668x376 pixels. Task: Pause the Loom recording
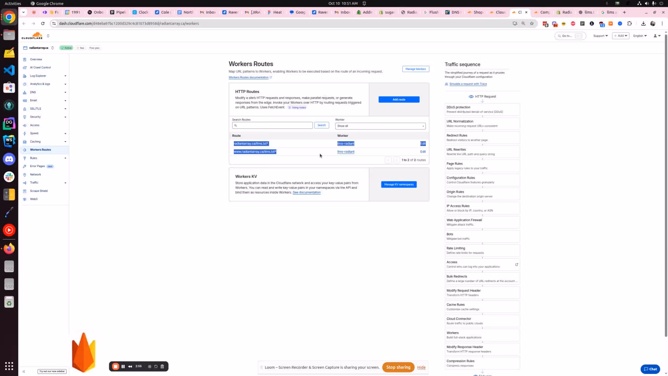(x=123, y=366)
